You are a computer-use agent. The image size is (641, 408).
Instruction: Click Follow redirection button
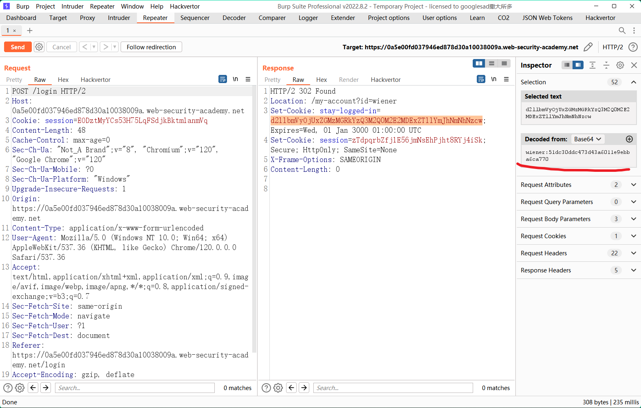tap(151, 47)
